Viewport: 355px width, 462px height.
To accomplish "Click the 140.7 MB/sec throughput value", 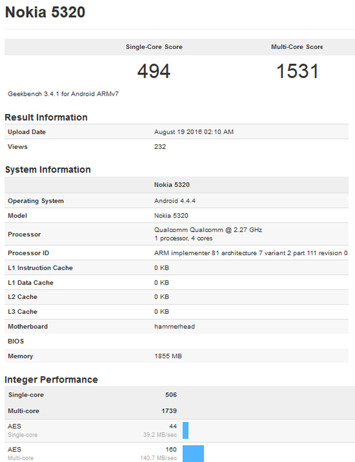I will coord(159,458).
